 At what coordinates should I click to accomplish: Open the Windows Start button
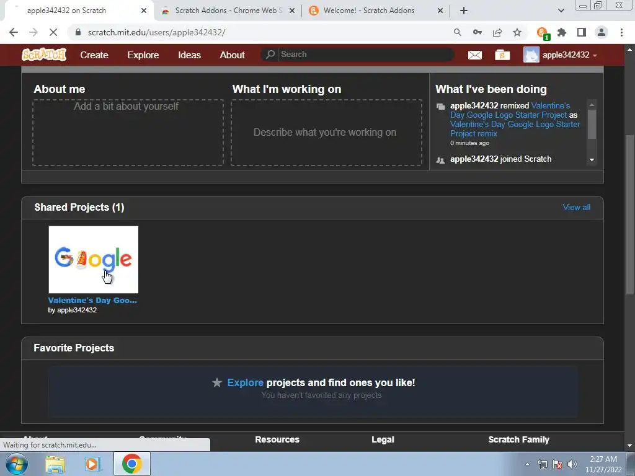(17, 464)
